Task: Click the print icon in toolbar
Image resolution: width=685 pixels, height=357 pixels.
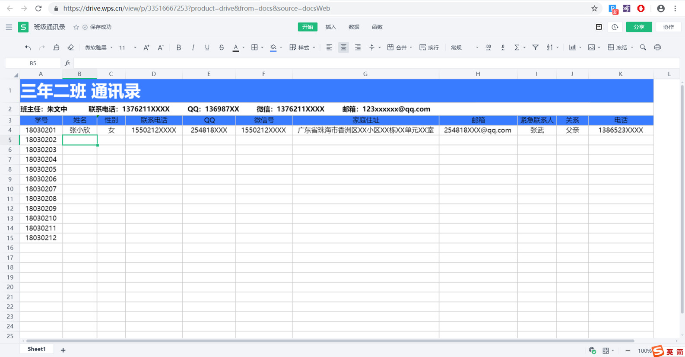Action: coord(657,48)
